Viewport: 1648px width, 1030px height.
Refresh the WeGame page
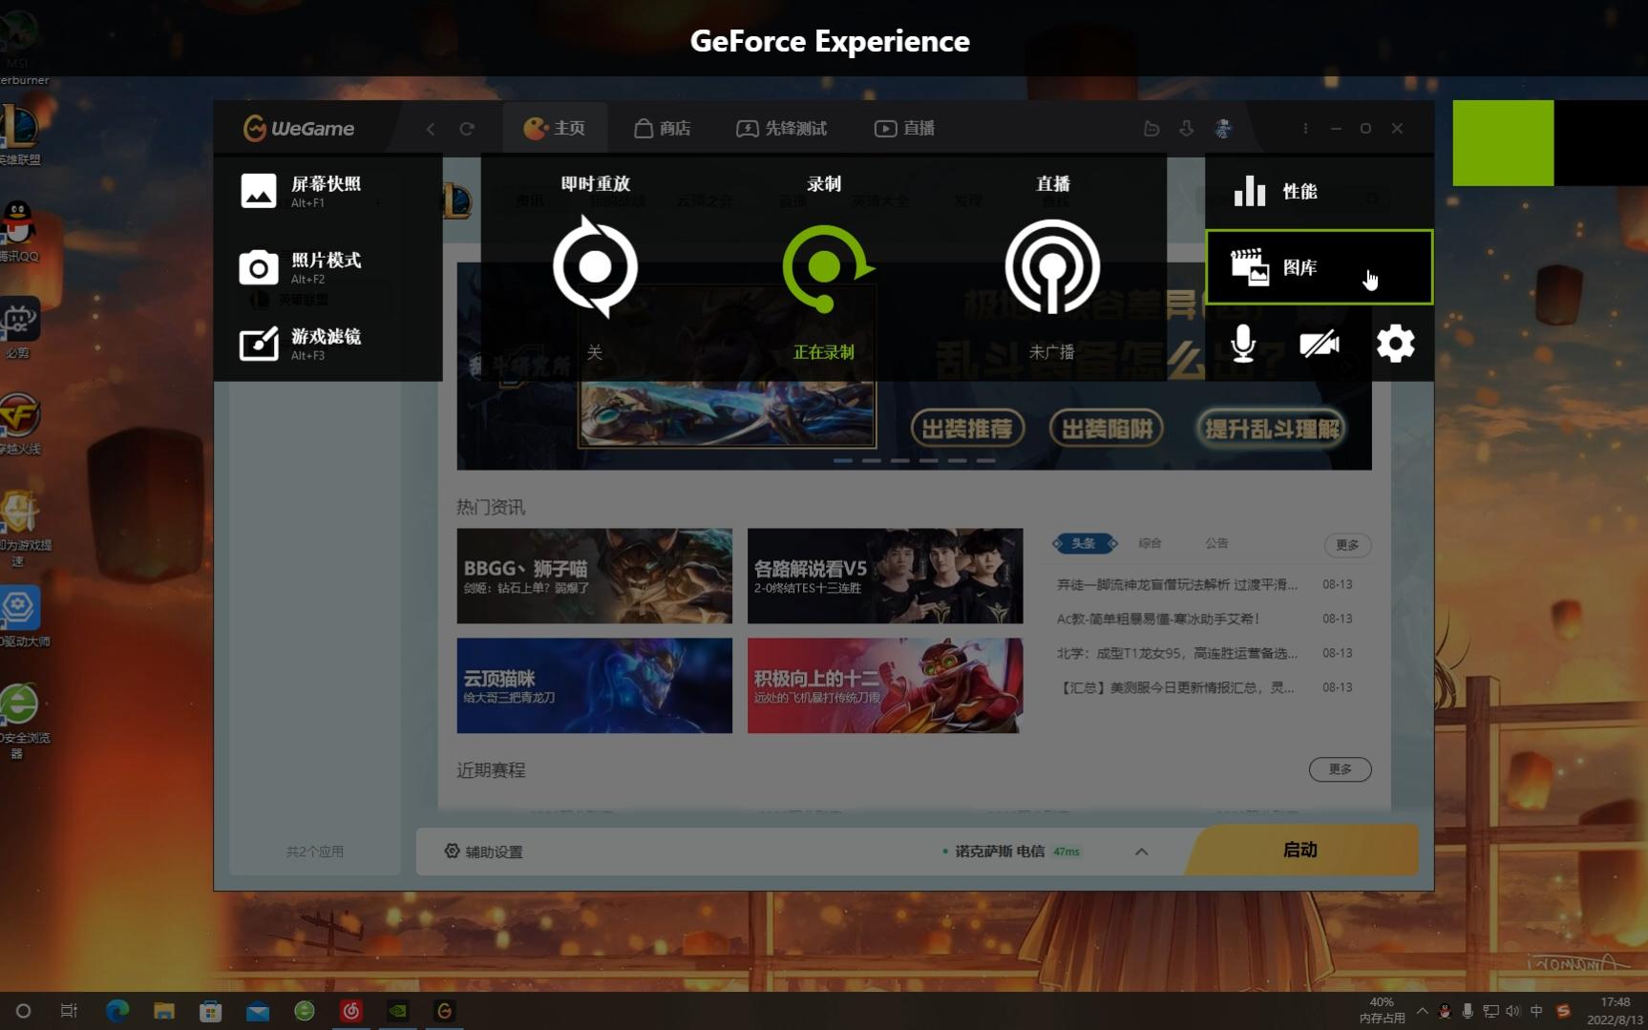pyautogui.click(x=467, y=128)
